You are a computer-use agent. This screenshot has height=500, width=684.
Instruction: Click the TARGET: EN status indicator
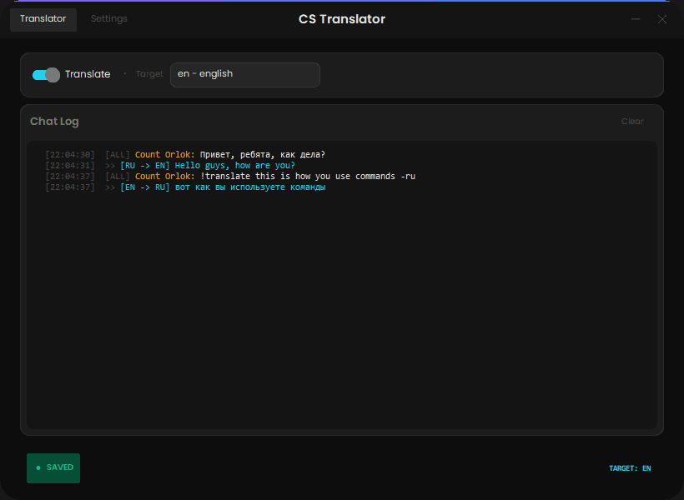click(x=629, y=468)
